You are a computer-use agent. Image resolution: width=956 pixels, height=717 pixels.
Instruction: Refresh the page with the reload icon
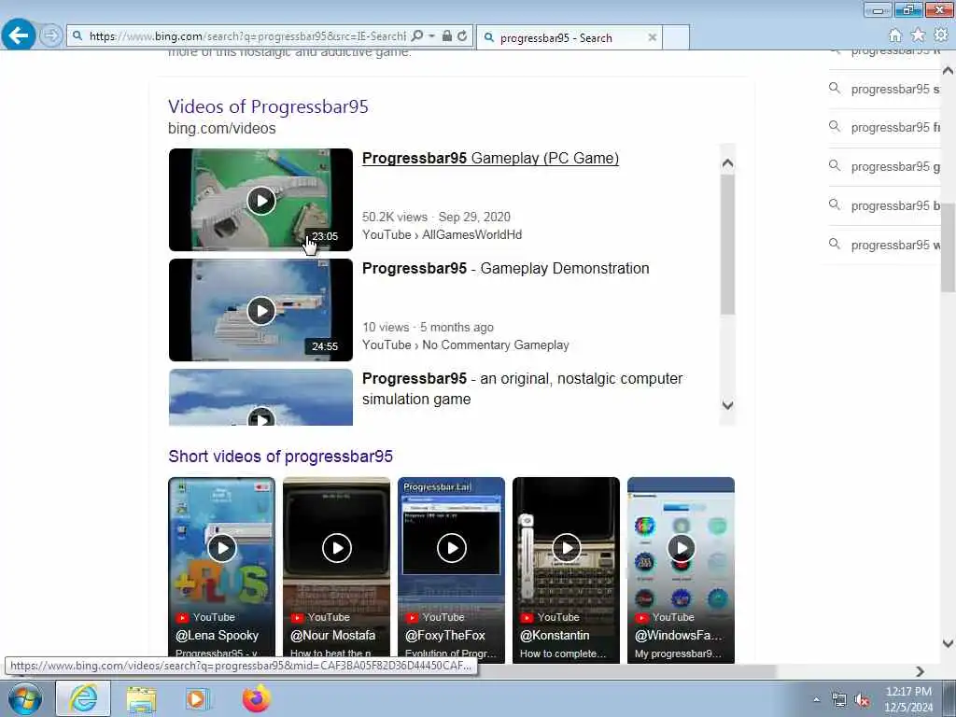[462, 36]
